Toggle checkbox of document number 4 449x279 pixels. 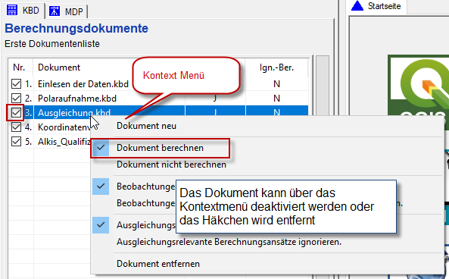click(16, 127)
